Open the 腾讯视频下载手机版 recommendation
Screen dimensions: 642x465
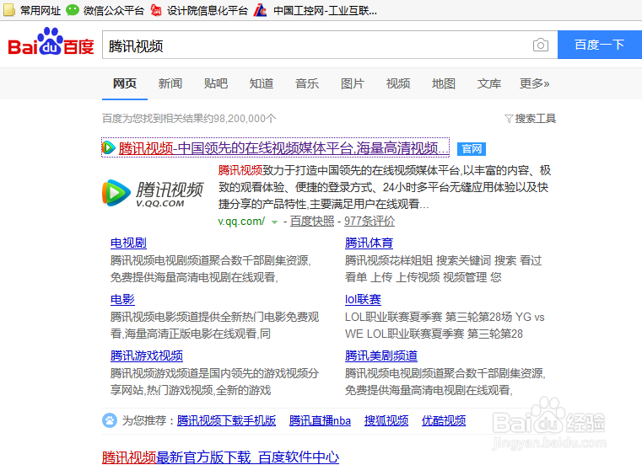(x=226, y=420)
